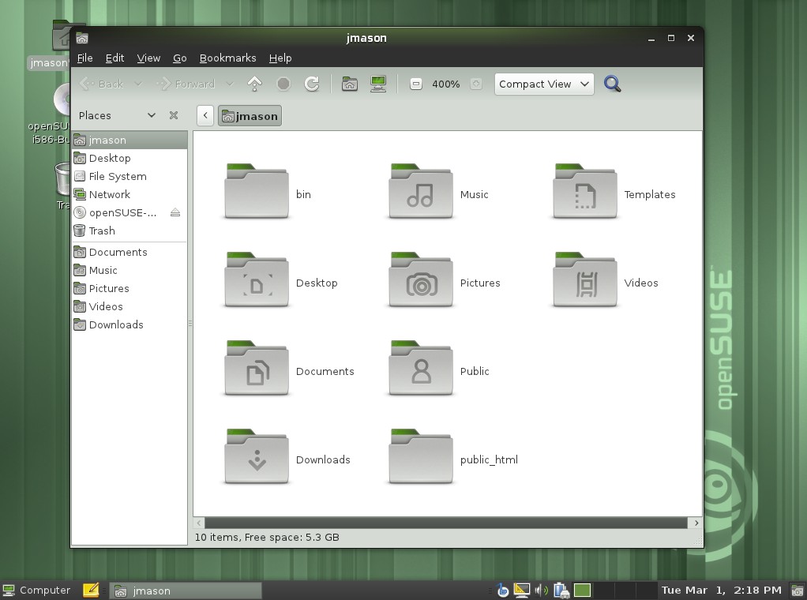Click the horizontal scrollbar bar
This screenshot has height=600, width=807.
[445, 523]
